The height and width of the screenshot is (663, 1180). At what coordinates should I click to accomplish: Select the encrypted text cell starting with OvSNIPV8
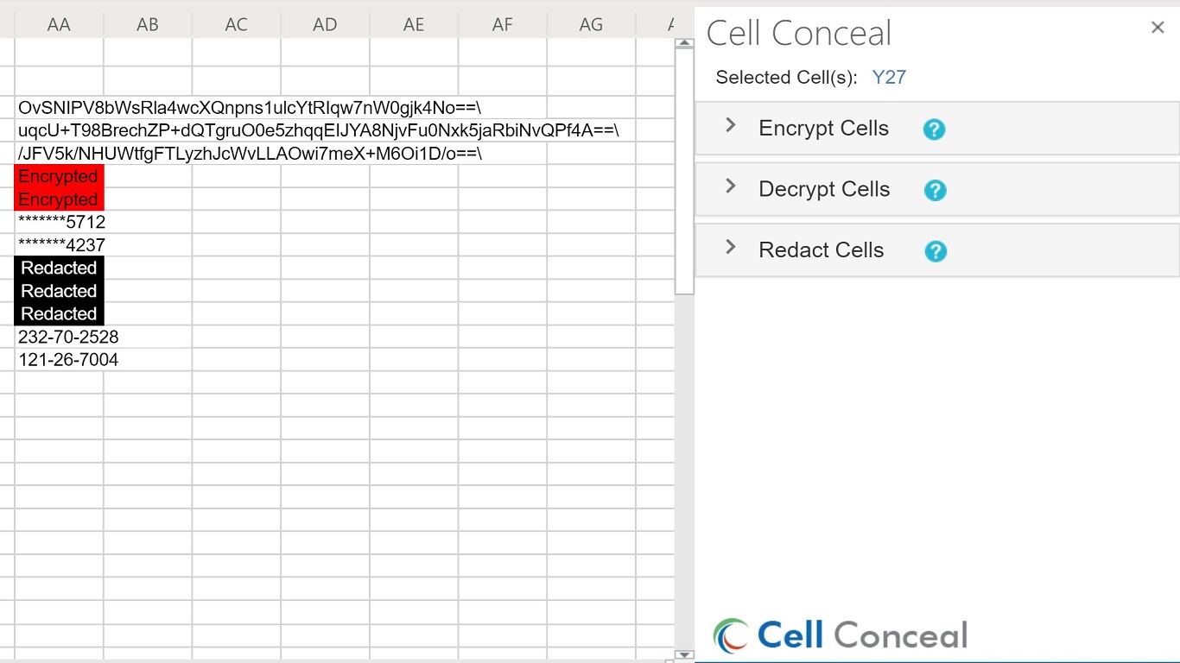pos(59,108)
